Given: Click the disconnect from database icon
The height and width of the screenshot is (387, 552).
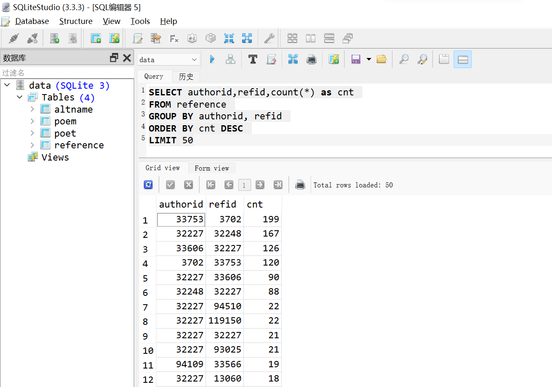Looking at the screenshot, I should (x=32, y=39).
